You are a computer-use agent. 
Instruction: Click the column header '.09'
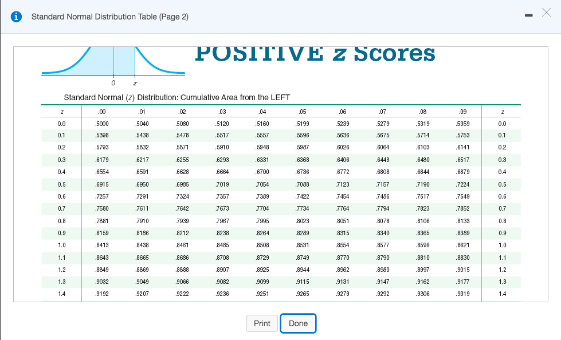[x=463, y=112]
